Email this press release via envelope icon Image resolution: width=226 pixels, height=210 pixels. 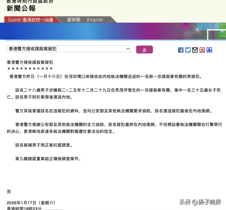pos(195,50)
